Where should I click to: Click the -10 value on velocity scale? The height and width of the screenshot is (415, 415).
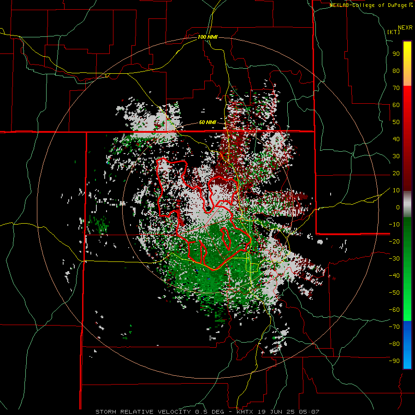coord(394,225)
